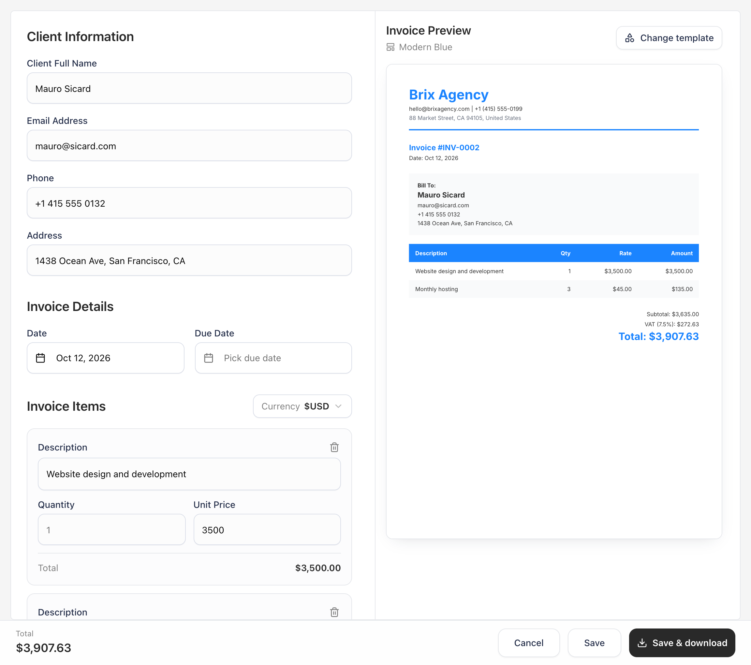
Task: Click the Amount column header
Action: click(x=682, y=253)
